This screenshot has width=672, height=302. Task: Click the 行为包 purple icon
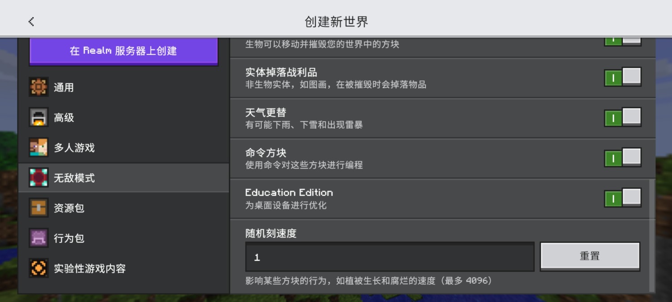[39, 238]
